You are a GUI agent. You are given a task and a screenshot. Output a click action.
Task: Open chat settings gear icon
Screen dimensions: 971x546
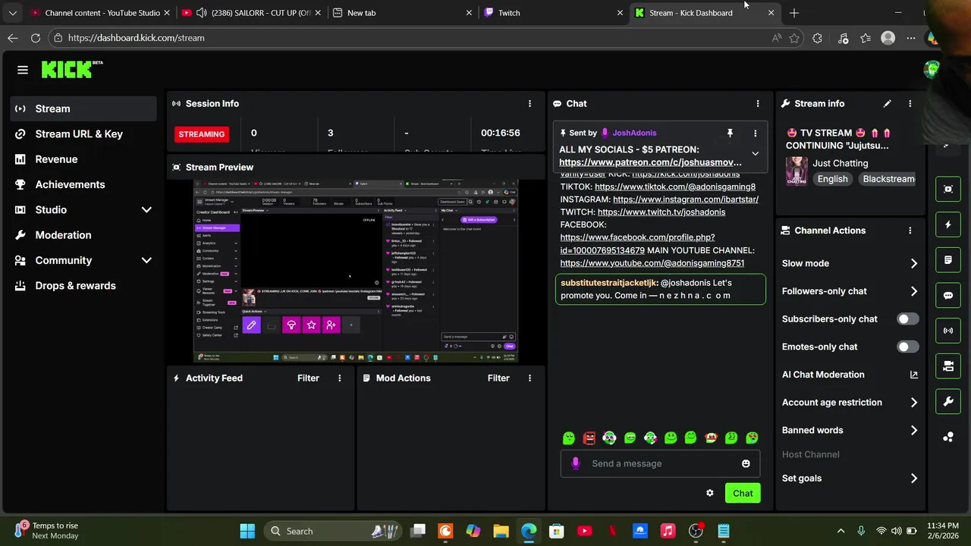coord(709,493)
